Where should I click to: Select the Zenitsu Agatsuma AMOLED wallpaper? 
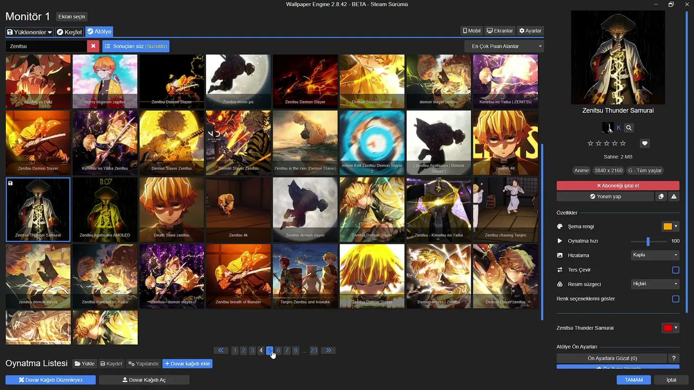[105, 209]
